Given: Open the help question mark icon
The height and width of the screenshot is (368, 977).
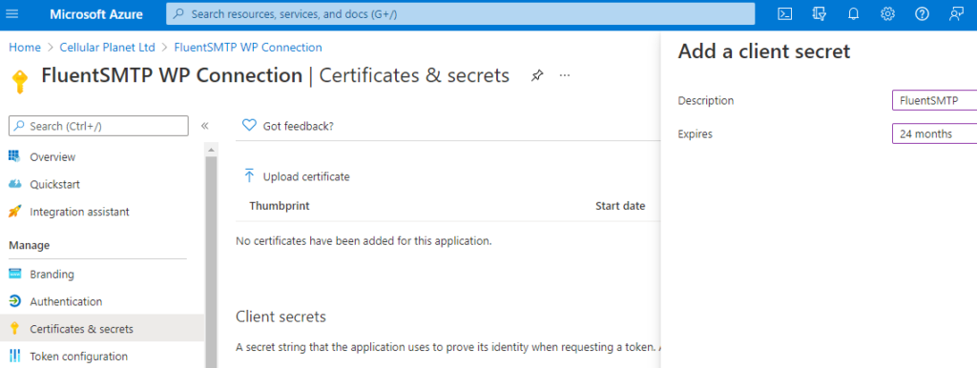Looking at the screenshot, I should pos(922,13).
